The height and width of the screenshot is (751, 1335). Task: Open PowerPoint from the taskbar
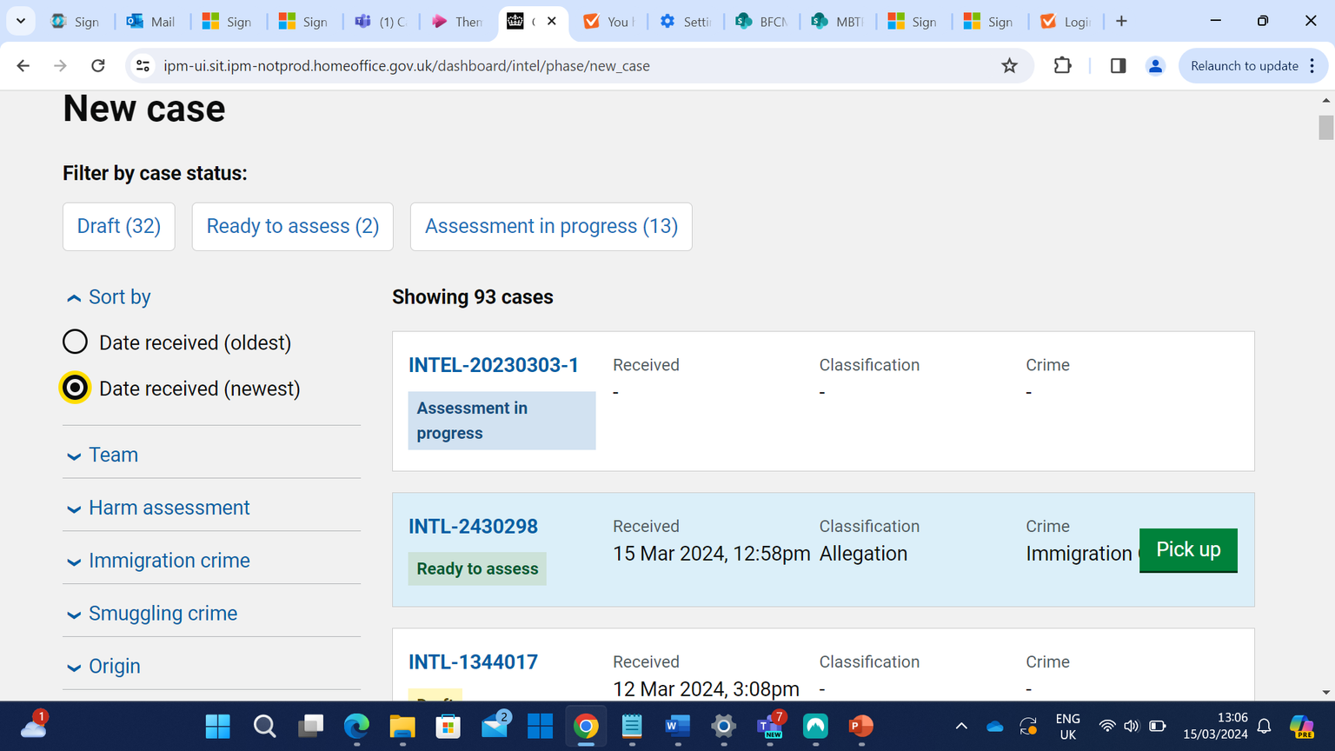coord(860,726)
